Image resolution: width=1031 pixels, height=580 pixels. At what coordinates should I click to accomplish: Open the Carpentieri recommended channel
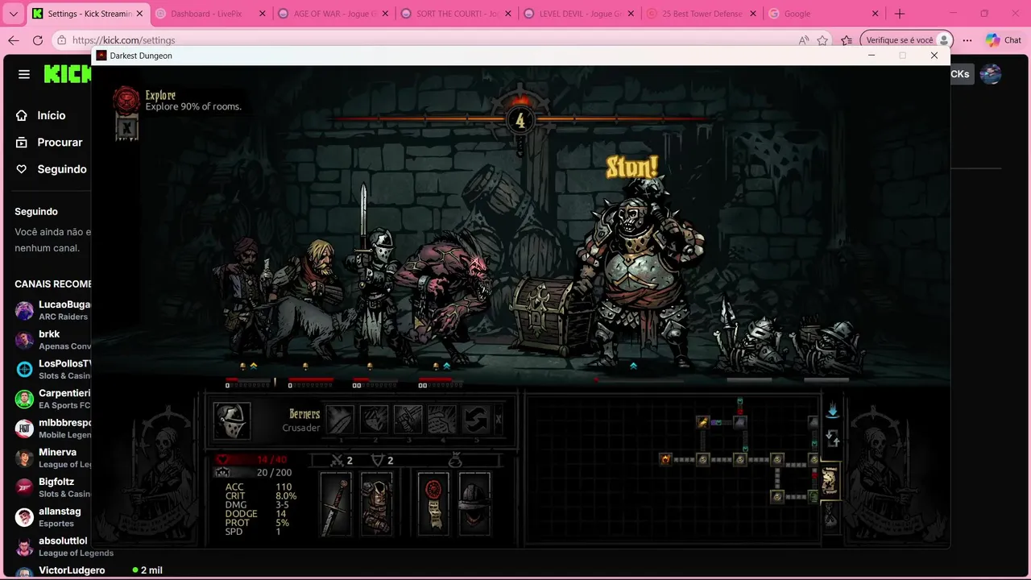(x=53, y=399)
